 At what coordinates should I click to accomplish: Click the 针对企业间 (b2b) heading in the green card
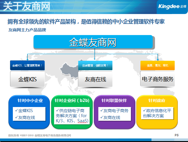point(72,100)
